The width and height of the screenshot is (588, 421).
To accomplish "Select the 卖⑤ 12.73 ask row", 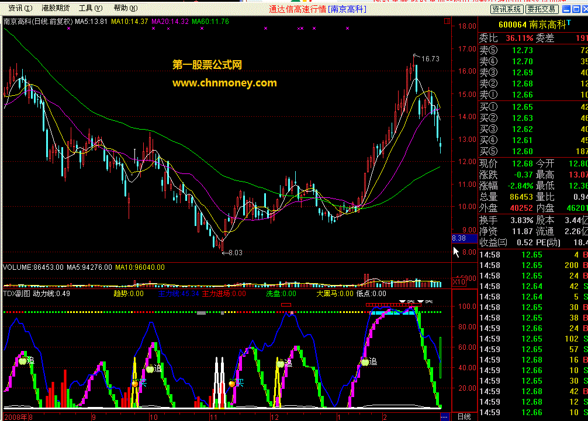I will [533, 50].
